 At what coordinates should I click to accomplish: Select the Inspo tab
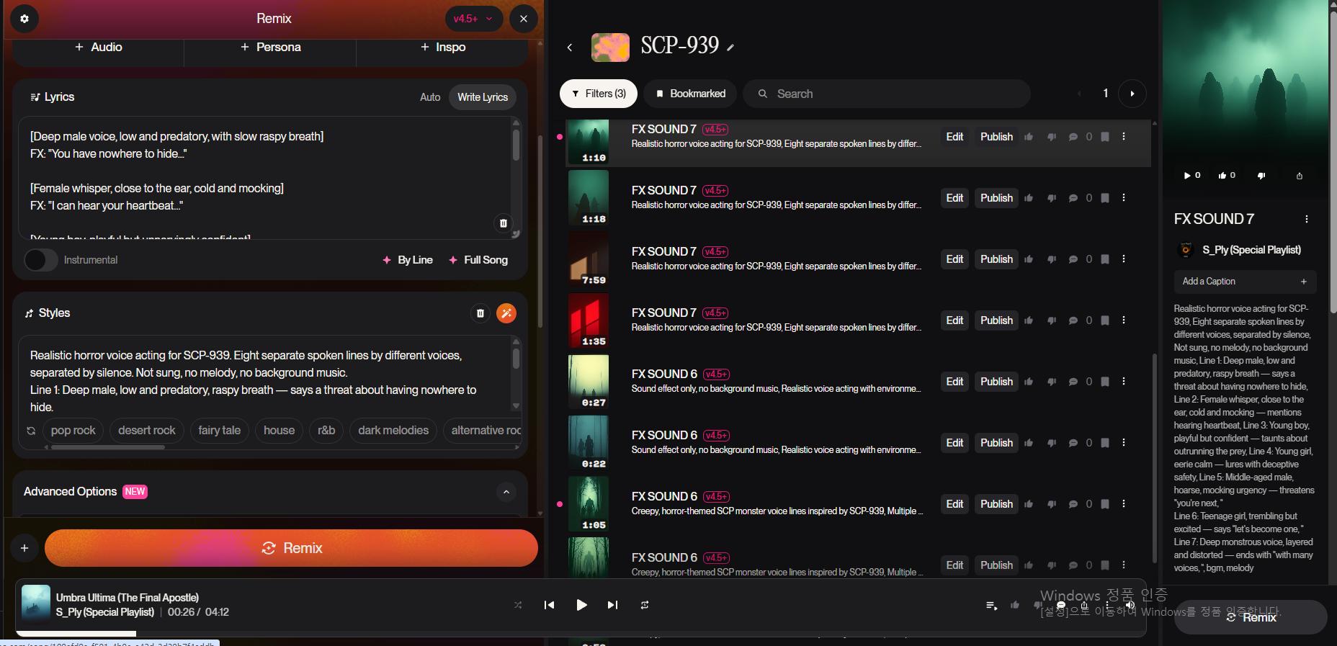tap(442, 47)
